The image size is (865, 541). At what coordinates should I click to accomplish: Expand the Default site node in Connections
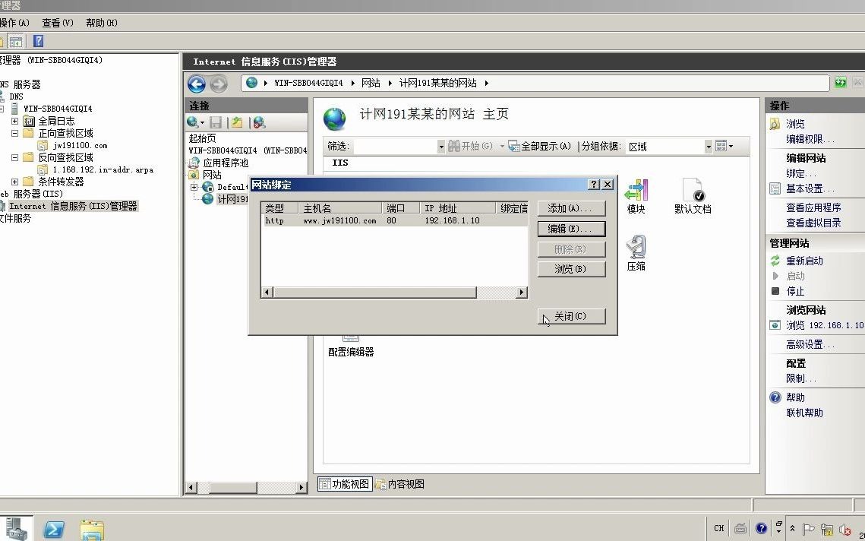coord(194,187)
